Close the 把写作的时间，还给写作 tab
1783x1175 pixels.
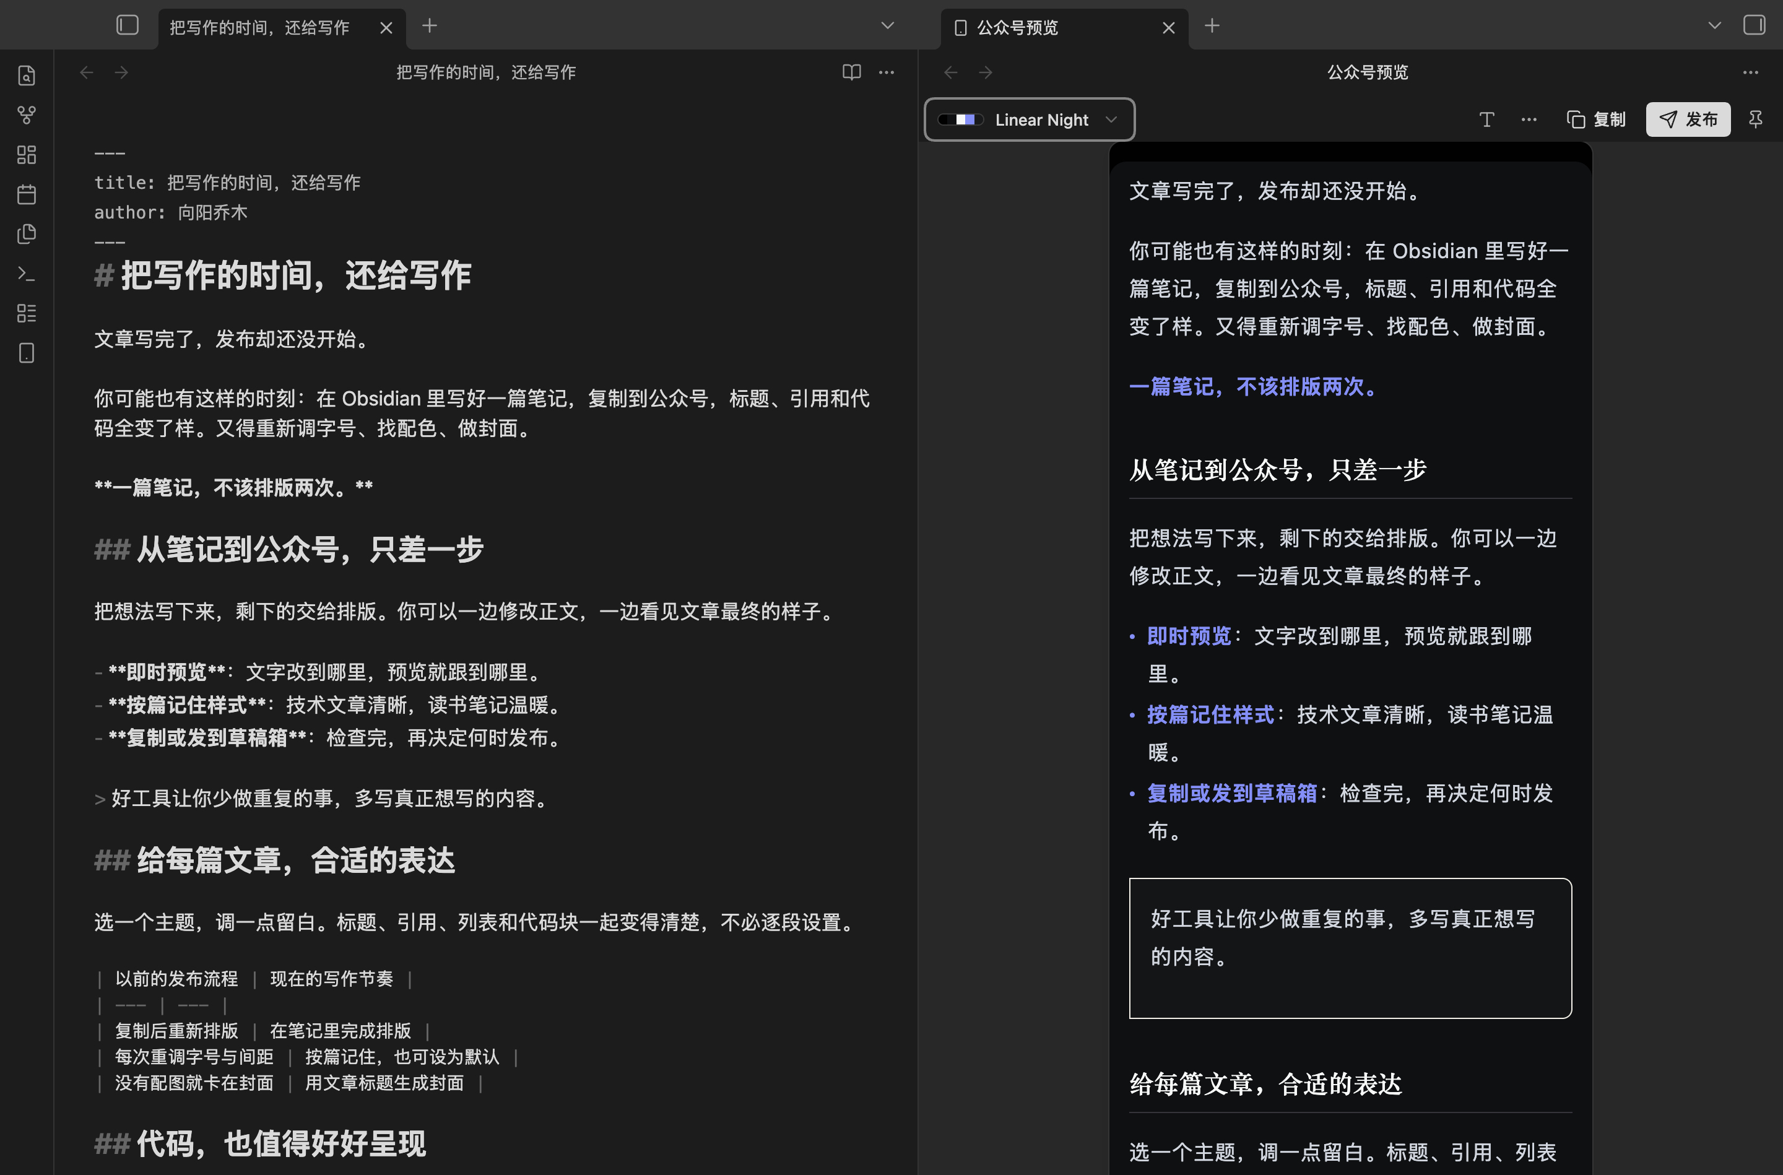tap(386, 28)
